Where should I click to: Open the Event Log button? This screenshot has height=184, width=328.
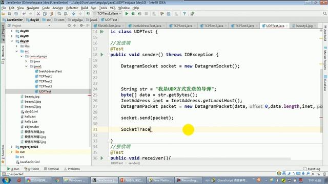[x=312, y=169]
